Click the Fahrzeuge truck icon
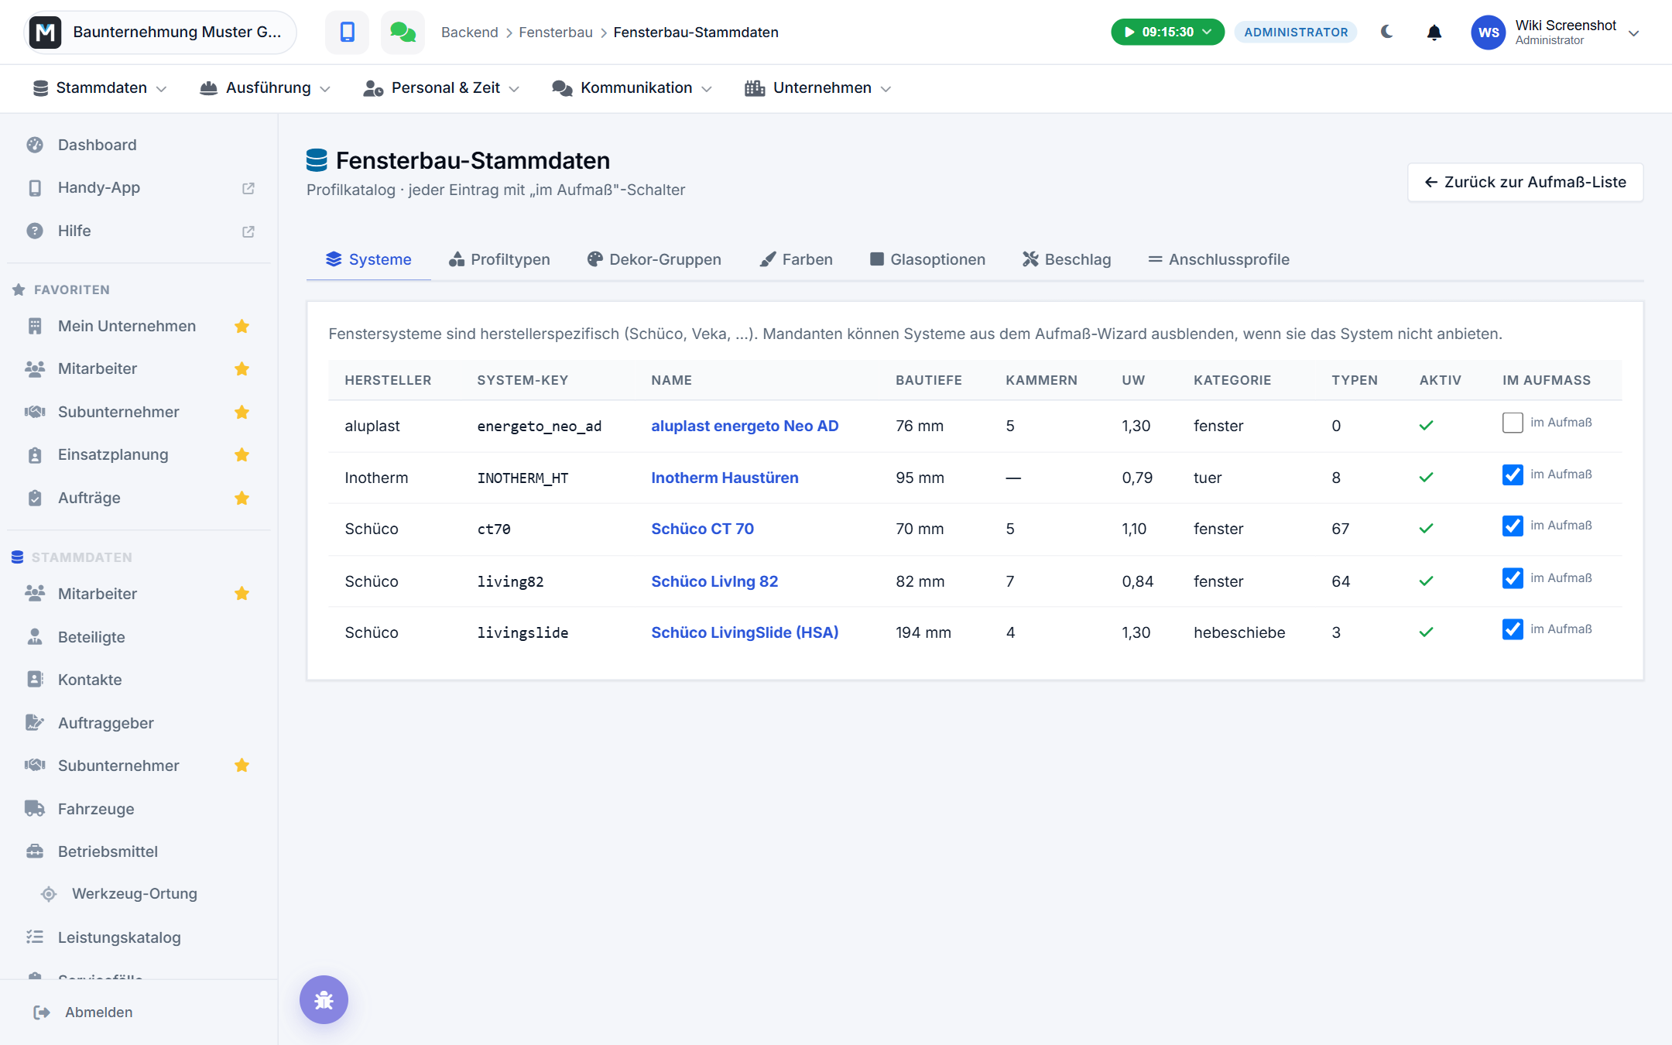This screenshot has height=1045, width=1672. coord(35,808)
